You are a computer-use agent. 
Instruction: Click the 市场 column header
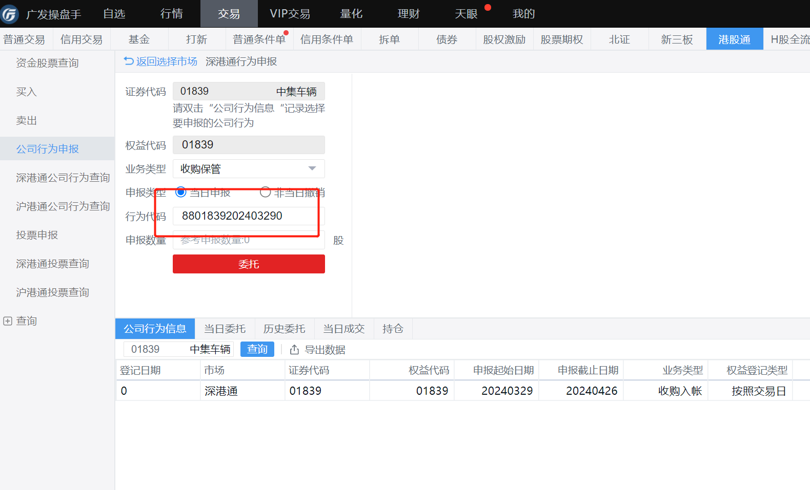click(x=242, y=370)
